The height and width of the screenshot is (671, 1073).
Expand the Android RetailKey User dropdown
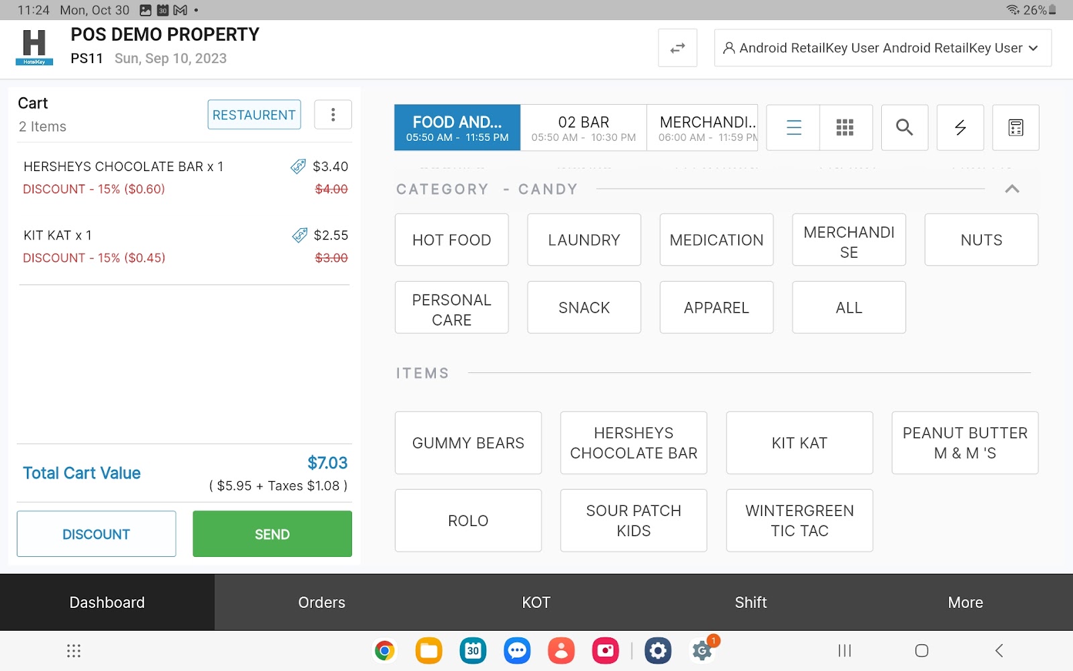[882, 48]
